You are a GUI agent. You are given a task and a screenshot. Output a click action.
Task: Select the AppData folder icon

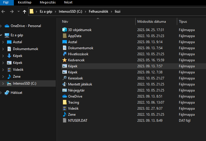coord(65,36)
